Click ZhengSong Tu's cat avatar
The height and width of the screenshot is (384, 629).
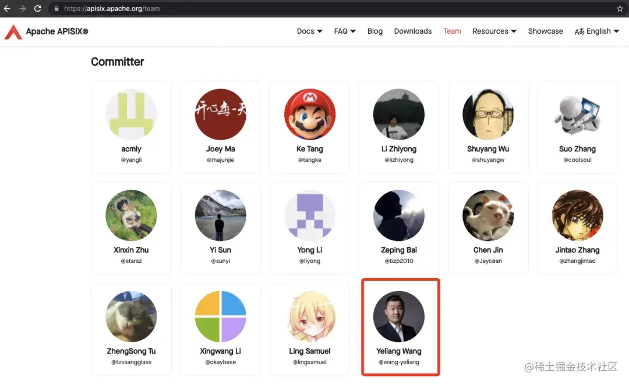(131, 317)
